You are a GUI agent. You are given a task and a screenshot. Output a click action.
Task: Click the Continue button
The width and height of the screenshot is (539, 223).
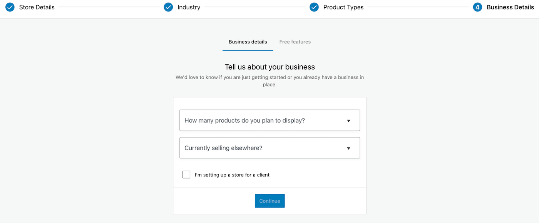270,201
